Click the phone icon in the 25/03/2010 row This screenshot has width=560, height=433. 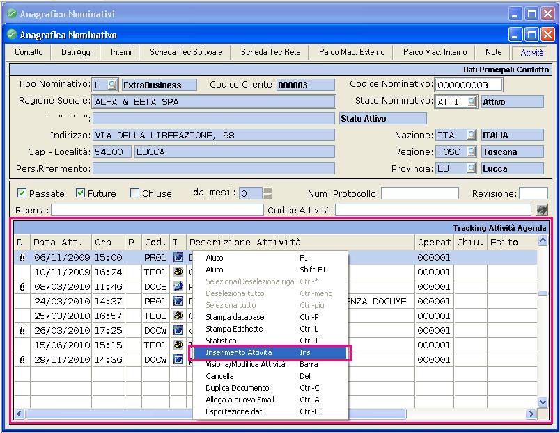pyautogui.click(x=178, y=316)
